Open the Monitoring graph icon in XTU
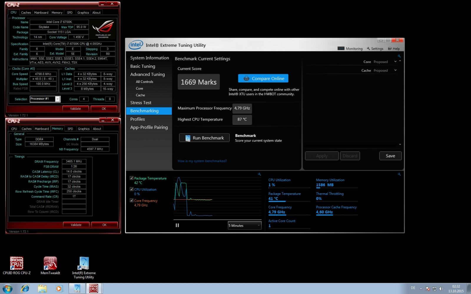Image resolution: width=471 pixels, height=294 pixels. [341, 49]
